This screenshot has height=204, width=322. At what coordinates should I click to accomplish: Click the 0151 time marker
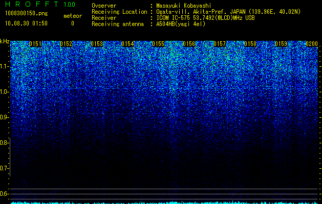(35, 44)
